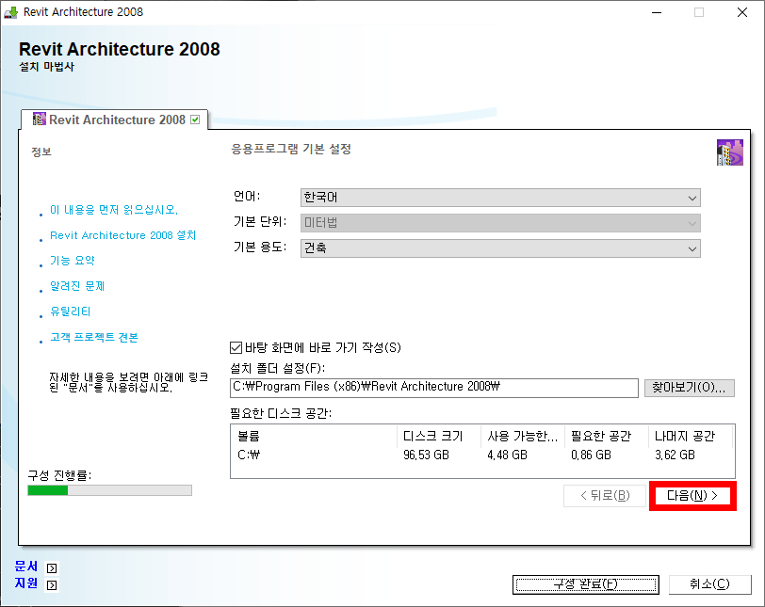Click the 필요한 공간 column header

coord(607,436)
